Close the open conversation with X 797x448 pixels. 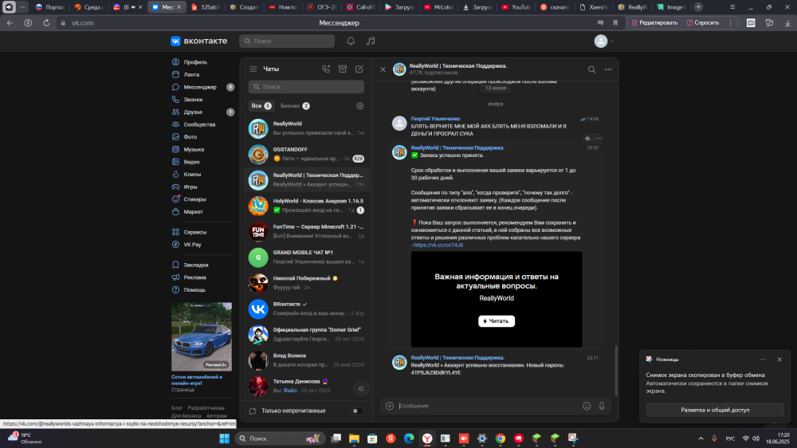[383, 69]
